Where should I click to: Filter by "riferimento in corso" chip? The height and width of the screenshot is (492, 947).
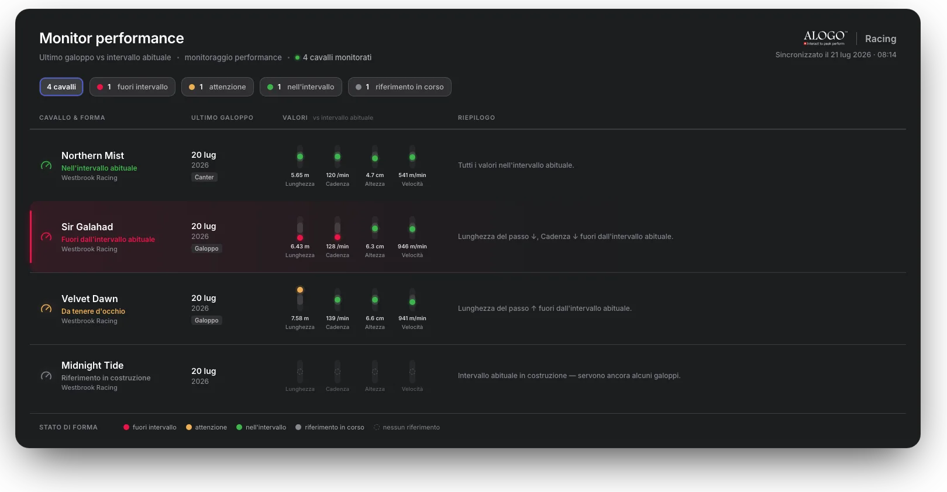(400, 87)
